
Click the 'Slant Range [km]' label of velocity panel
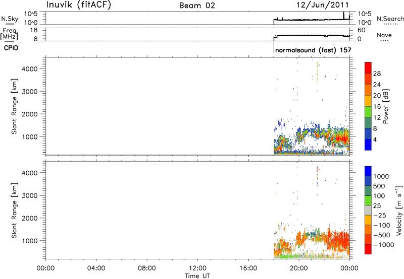(14, 211)
